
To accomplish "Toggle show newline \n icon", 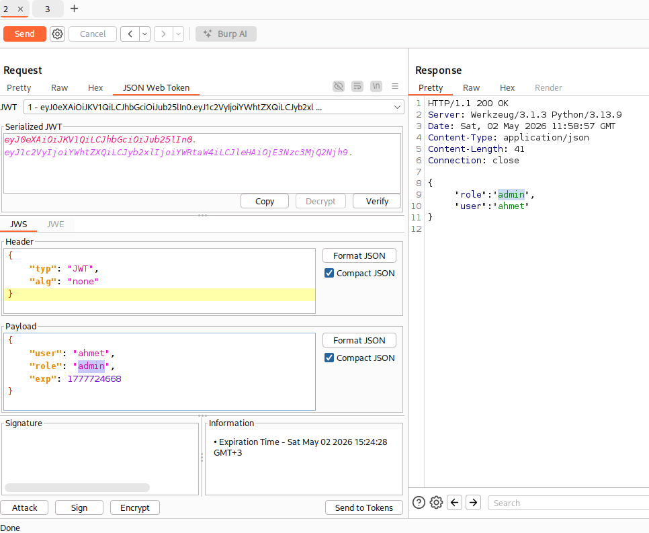I will point(376,86).
